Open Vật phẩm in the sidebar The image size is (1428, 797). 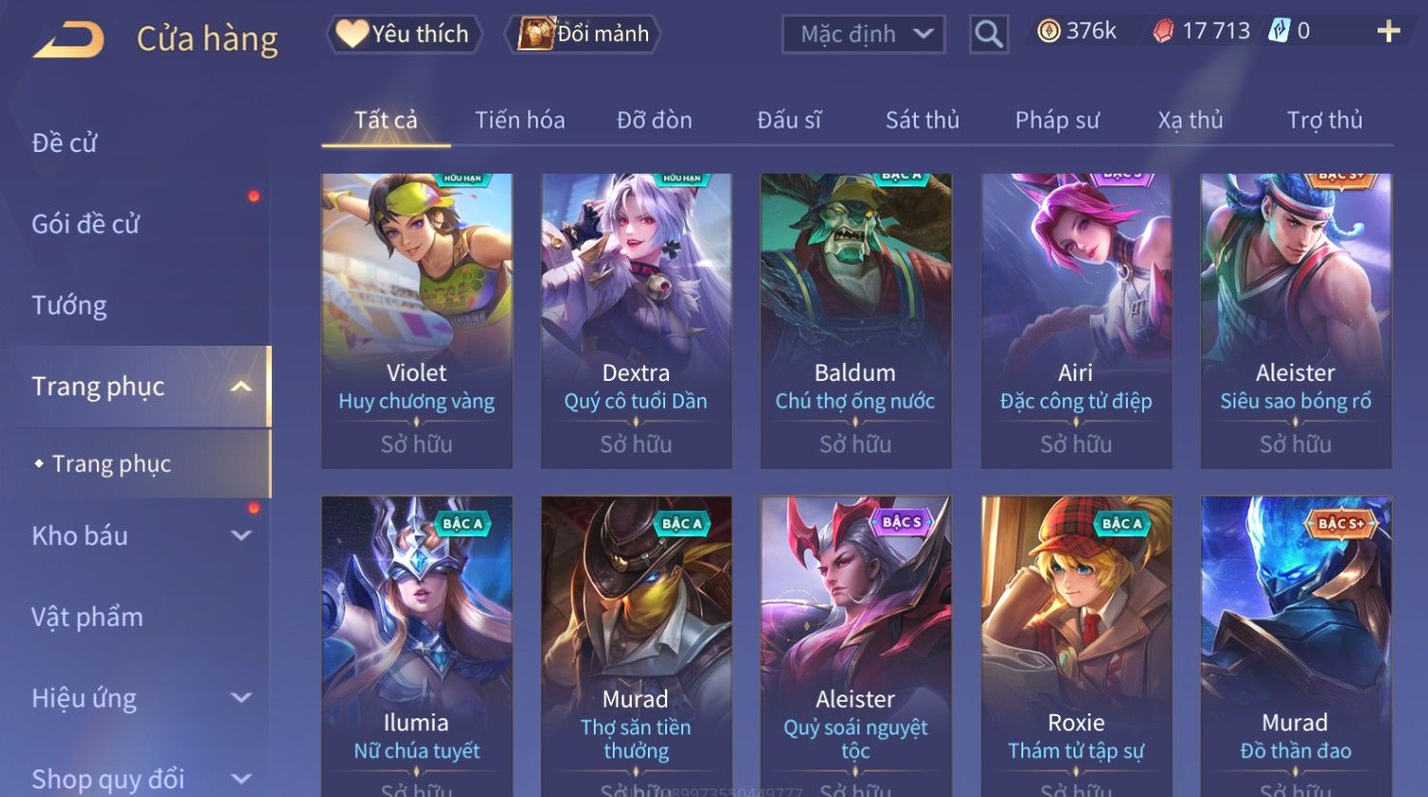pos(87,617)
